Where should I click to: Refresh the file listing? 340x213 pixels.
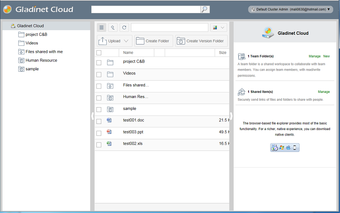tap(124, 28)
